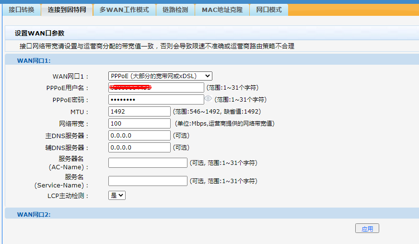Click the PPPoE用户名 label

[x=67, y=88]
